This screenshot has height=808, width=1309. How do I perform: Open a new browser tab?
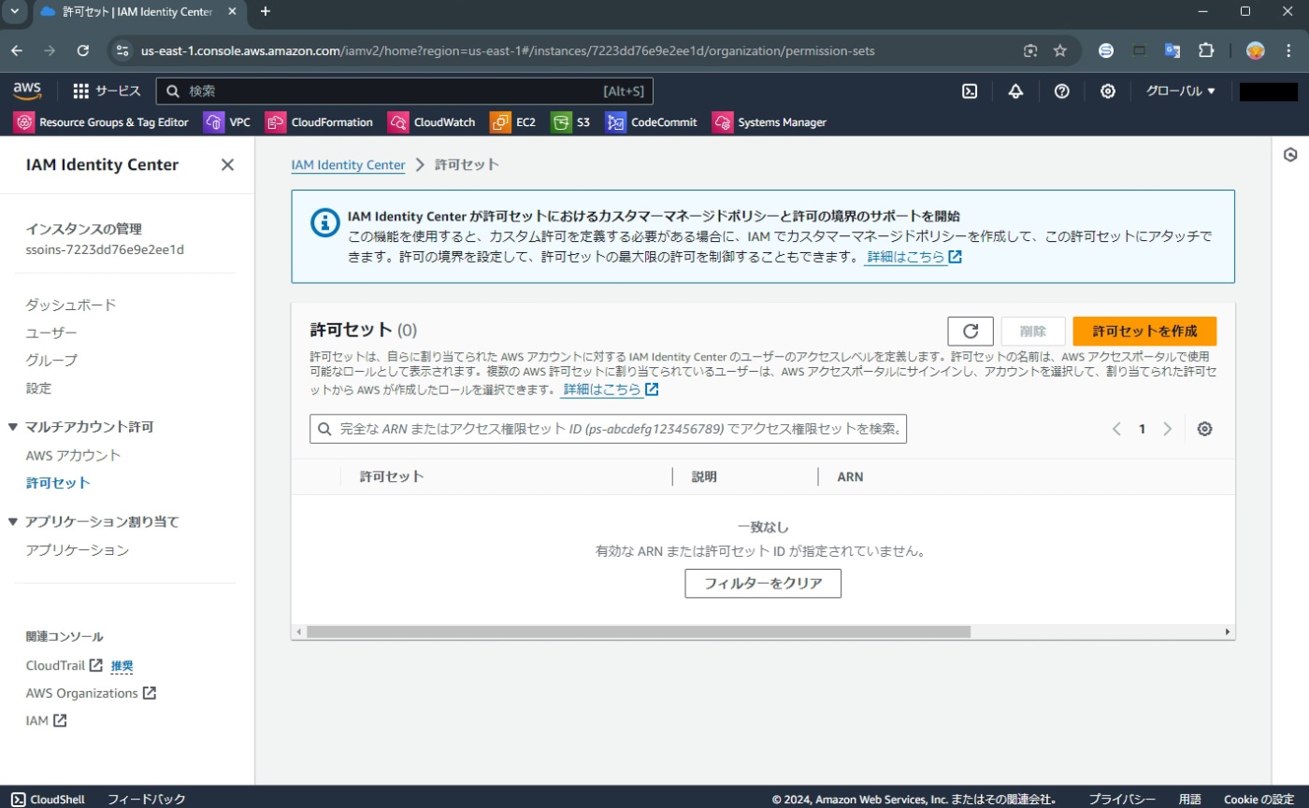click(x=266, y=11)
